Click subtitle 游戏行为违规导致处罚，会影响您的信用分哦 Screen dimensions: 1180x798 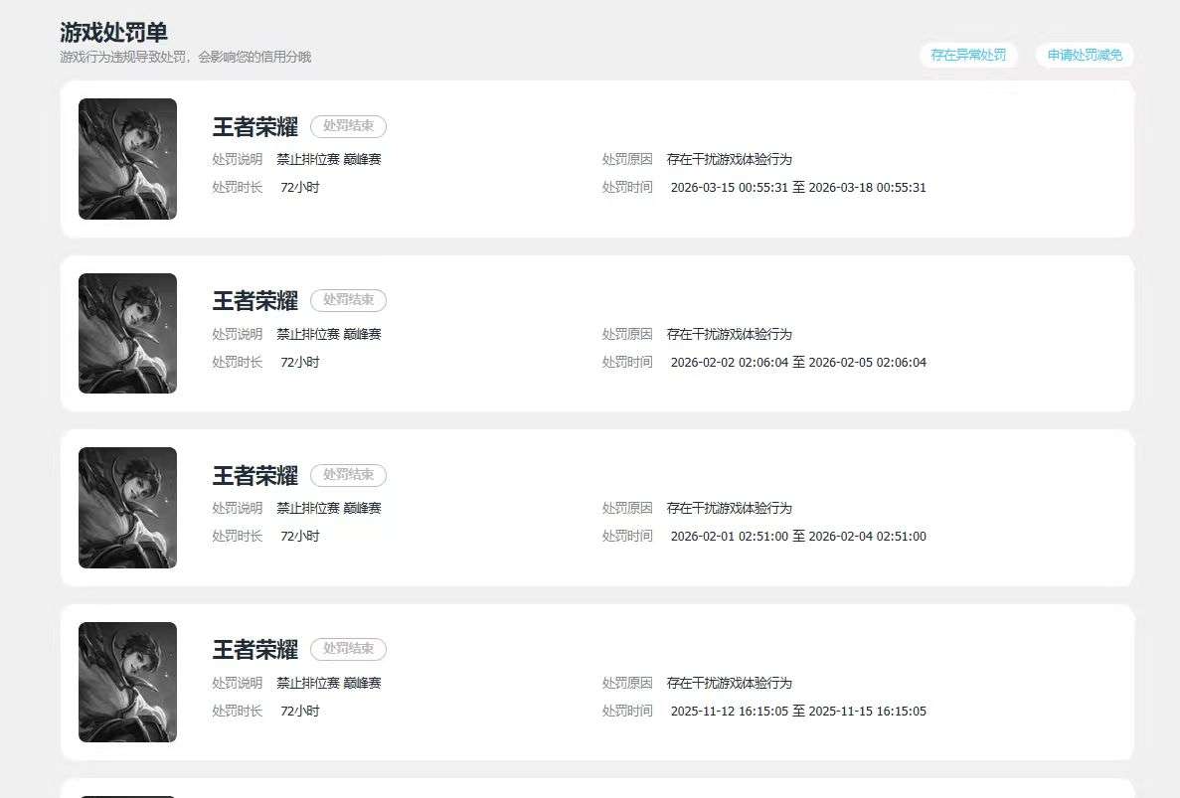185,58
